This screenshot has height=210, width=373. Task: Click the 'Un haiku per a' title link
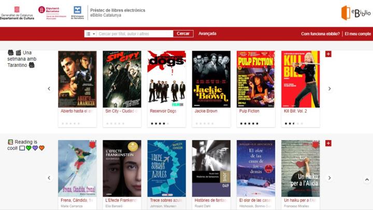(x=300, y=200)
